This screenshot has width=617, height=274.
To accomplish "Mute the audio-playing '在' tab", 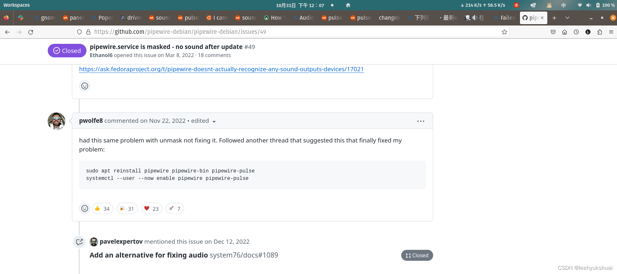I will 474,18.
